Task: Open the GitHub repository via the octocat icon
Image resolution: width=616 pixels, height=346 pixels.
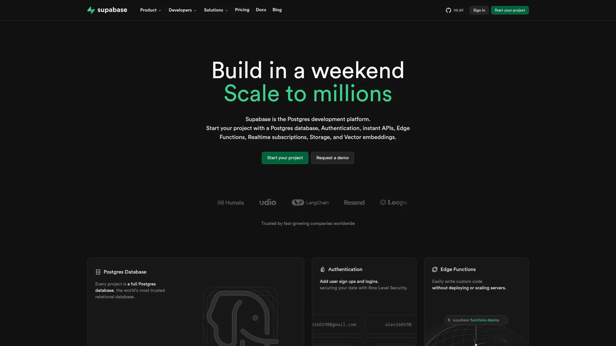Action: coord(448,10)
